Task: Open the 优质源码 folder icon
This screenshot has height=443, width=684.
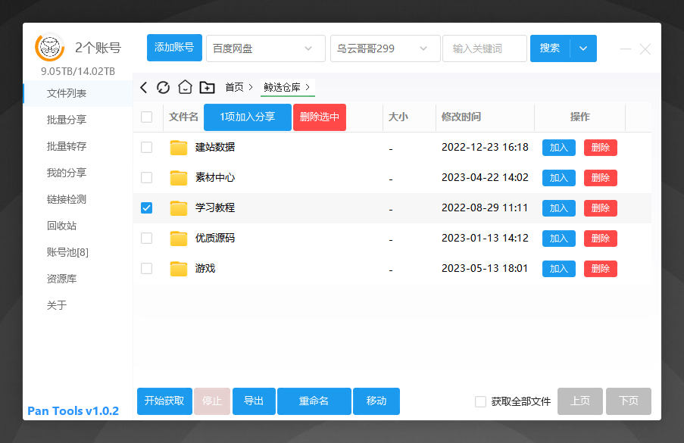Action: [x=178, y=238]
